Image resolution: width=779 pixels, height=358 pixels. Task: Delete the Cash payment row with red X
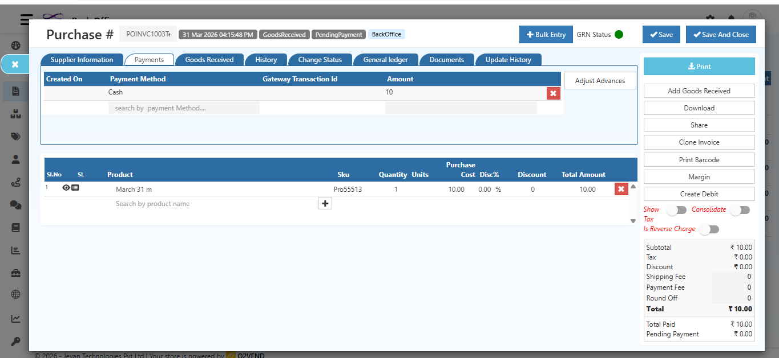point(553,93)
